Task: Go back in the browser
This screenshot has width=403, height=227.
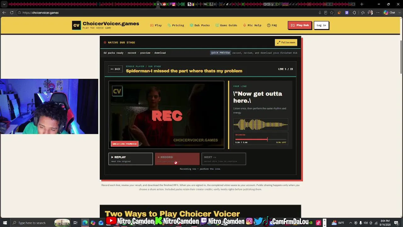Action: point(4,13)
